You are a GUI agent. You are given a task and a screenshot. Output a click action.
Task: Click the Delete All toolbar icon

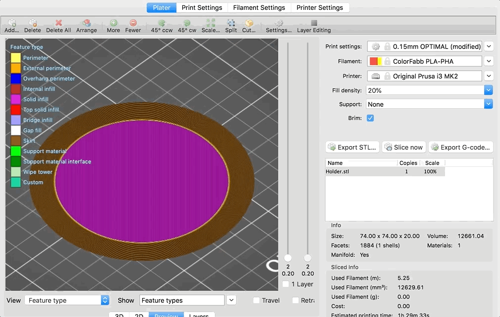coord(58,23)
